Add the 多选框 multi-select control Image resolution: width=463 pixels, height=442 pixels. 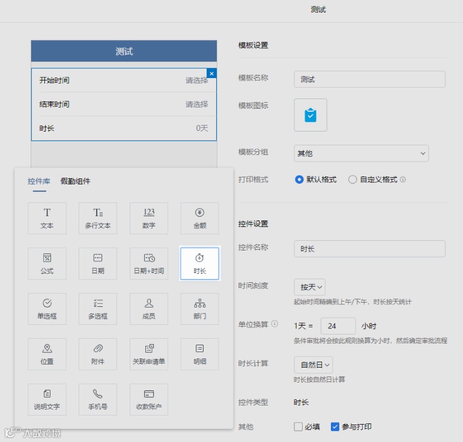coord(98,309)
